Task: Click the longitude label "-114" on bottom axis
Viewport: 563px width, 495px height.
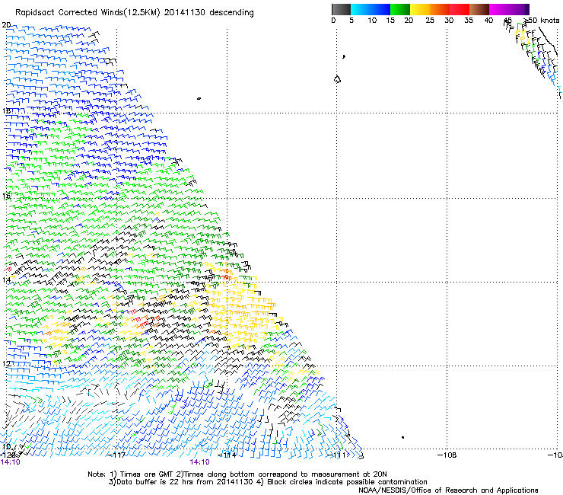Action: pyautogui.click(x=227, y=455)
